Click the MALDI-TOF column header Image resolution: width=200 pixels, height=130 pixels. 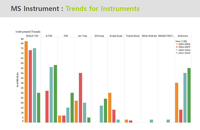[x=32, y=36]
